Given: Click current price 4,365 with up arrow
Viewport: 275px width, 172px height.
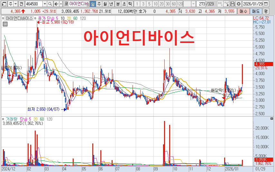Looking at the screenshot, I should (18, 11).
